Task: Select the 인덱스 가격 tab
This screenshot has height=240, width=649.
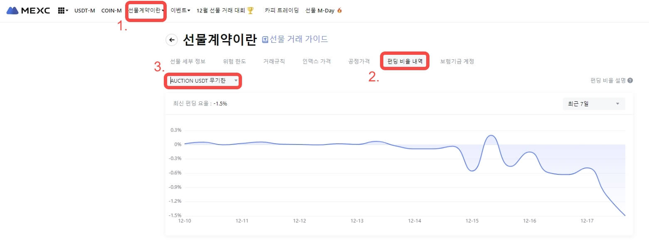Action: click(316, 61)
